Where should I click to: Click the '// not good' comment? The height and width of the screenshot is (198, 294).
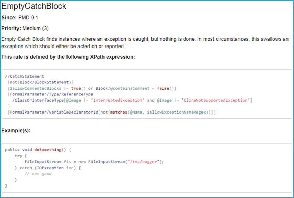tap(38, 174)
